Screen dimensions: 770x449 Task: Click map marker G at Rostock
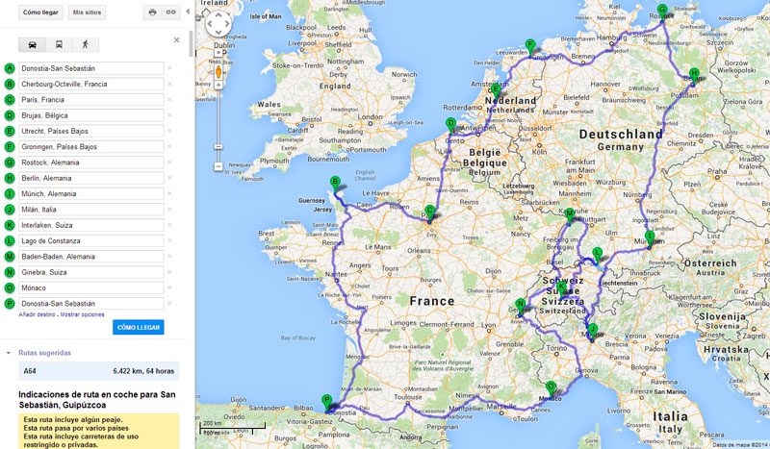pos(662,12)
